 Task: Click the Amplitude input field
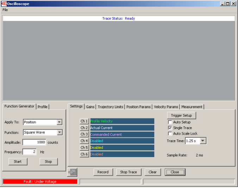[x=34, y=142]
